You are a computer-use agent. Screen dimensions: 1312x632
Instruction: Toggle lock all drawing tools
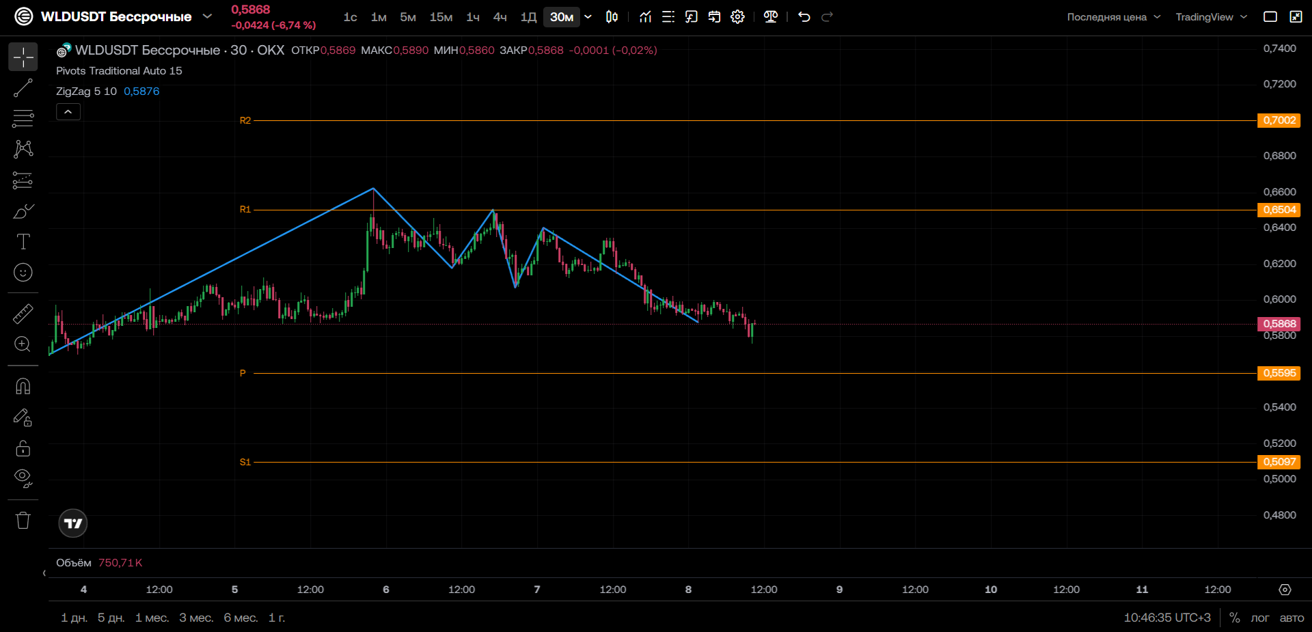coord(23,448)
